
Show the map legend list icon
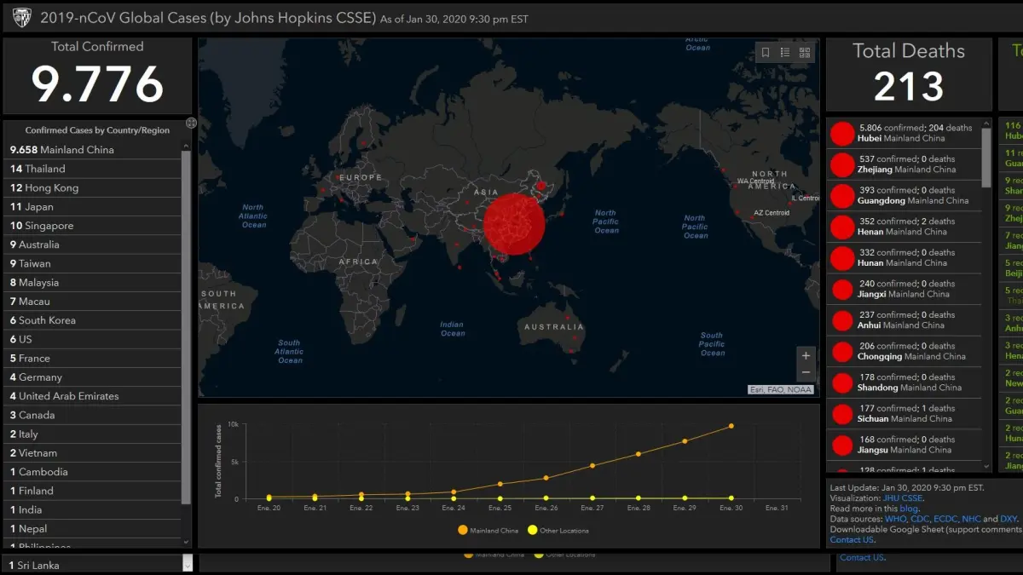click(785, 53)
